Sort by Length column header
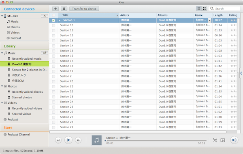 (x=220, y=15)
